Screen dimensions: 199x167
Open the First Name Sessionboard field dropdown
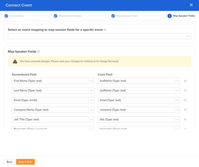pyautogui.click(x=53, y=81)
